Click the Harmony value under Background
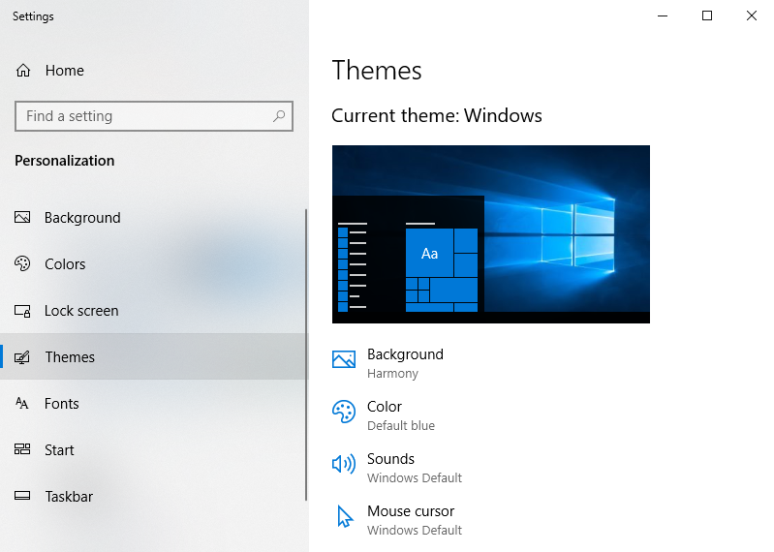774x552 pixels. 392,374
